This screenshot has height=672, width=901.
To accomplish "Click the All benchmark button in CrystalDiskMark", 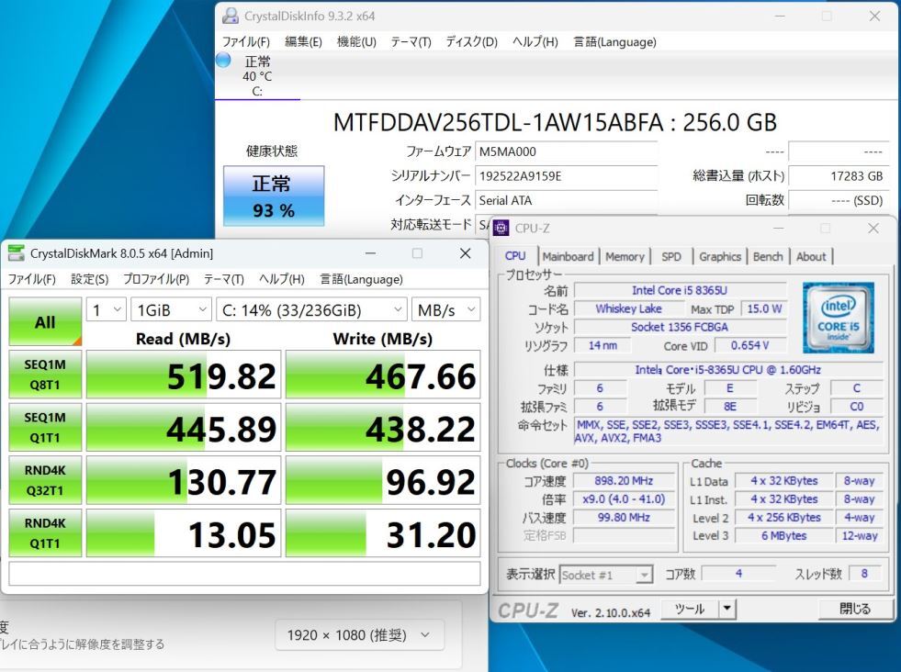I will (x=45, y=321).
